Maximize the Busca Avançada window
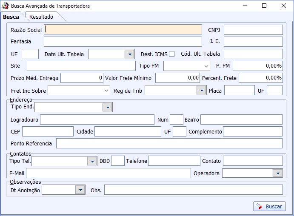The image size is (294, 216). [264, 6]
